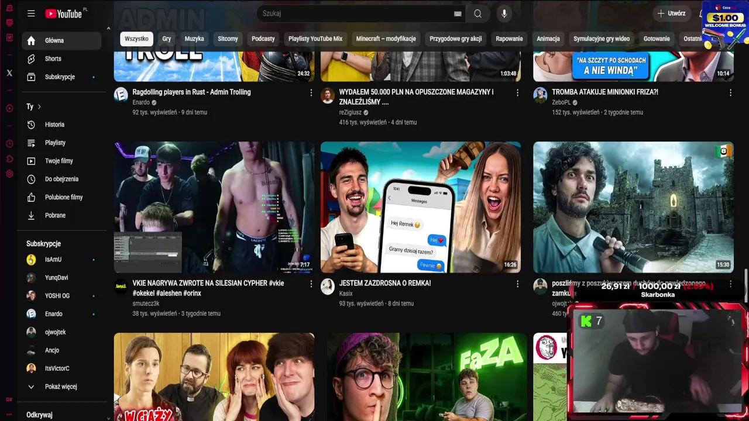Open Shorts from the sidebar
This screenshot has height=421, width=749.
pyautogui.click(x=61, y=58)
